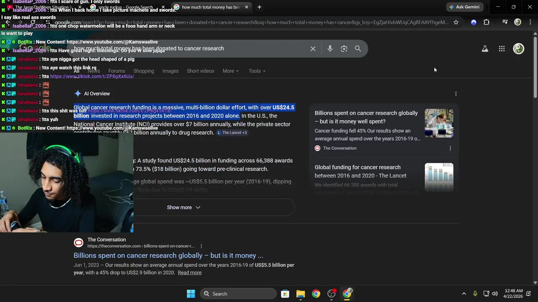Open Windows Start menu
Image resolution: width=538 pixels, height=302 pixels.
pos(191,294)
